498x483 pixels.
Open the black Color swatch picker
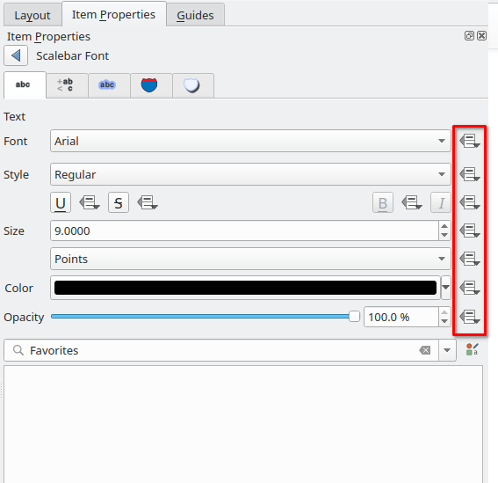coord(245,288)
